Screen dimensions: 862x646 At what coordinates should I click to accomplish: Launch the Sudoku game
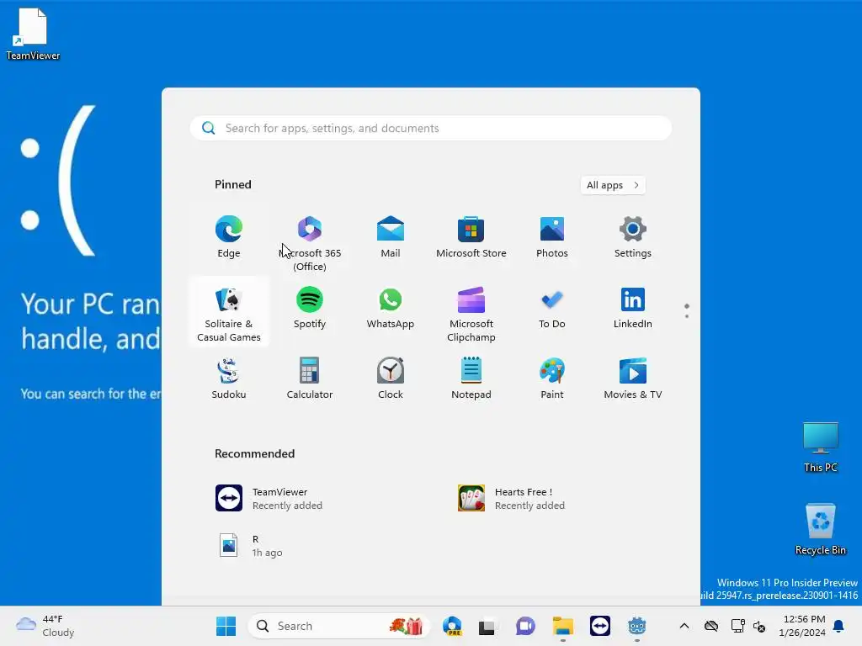[229, 379]
